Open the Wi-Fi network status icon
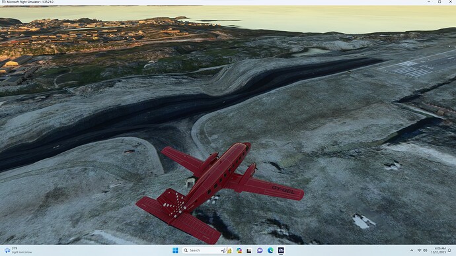 [x=420, y=251]
